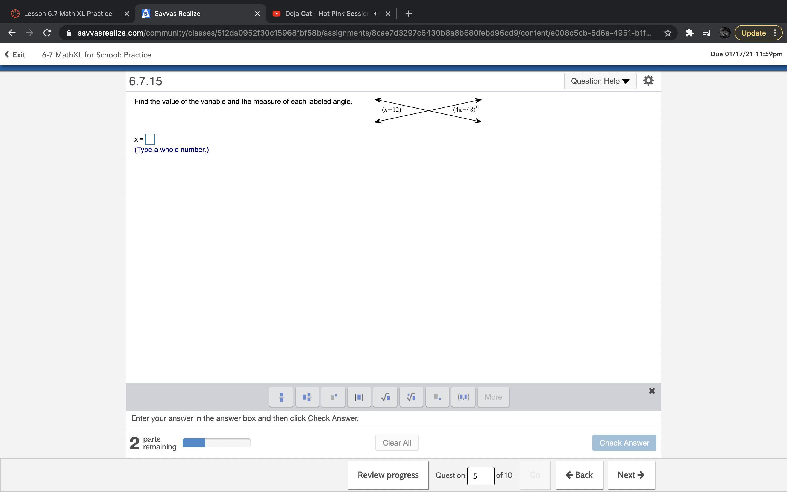The height and width of the screenshot is (492, 787).
Task: Expand the Question Help dropdown
Action: pos(600,81)
